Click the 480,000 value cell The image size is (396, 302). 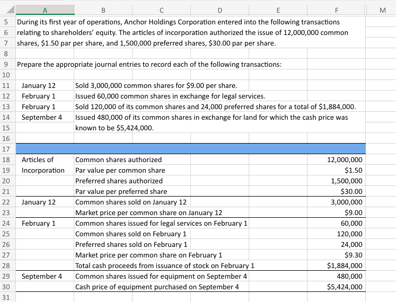pyautogui.click(x=337, y=276)
